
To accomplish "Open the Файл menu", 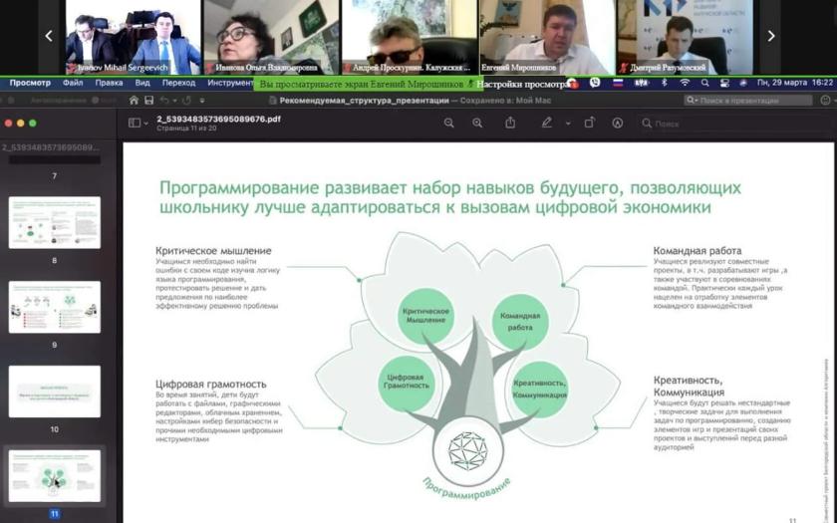I will pos(73,84).
